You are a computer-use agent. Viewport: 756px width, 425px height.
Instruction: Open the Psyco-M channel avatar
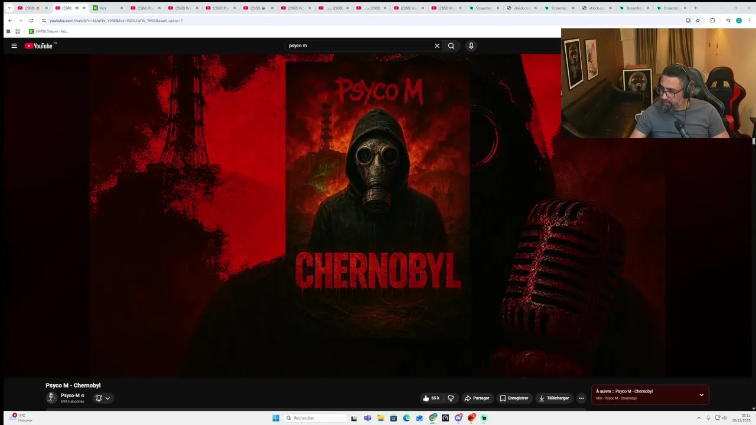point(51,398)
